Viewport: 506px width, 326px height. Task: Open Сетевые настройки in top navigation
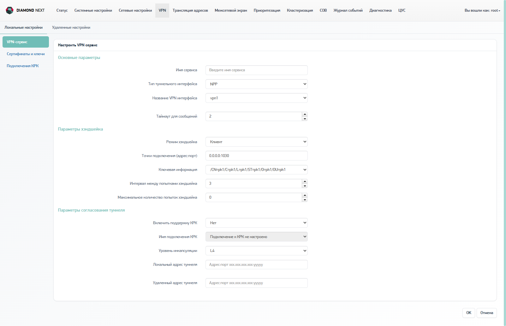tap(135, 10)
